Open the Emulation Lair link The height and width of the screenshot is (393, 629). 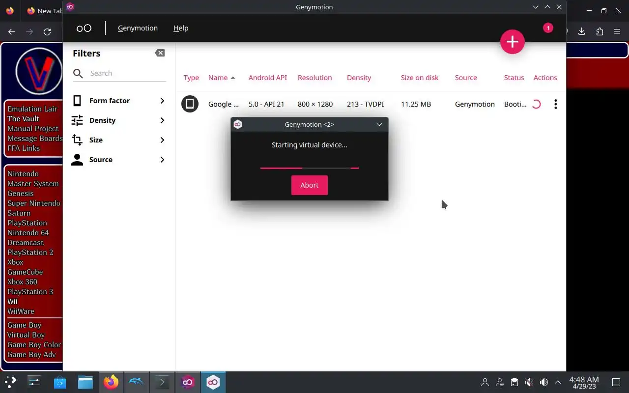pyautogui.click(x=32, y=109)
